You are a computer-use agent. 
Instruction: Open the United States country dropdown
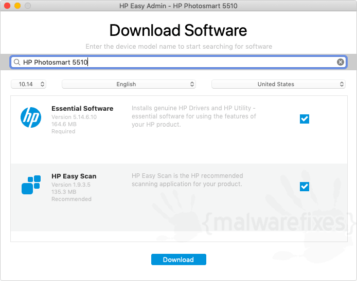(x=278, y=84)
